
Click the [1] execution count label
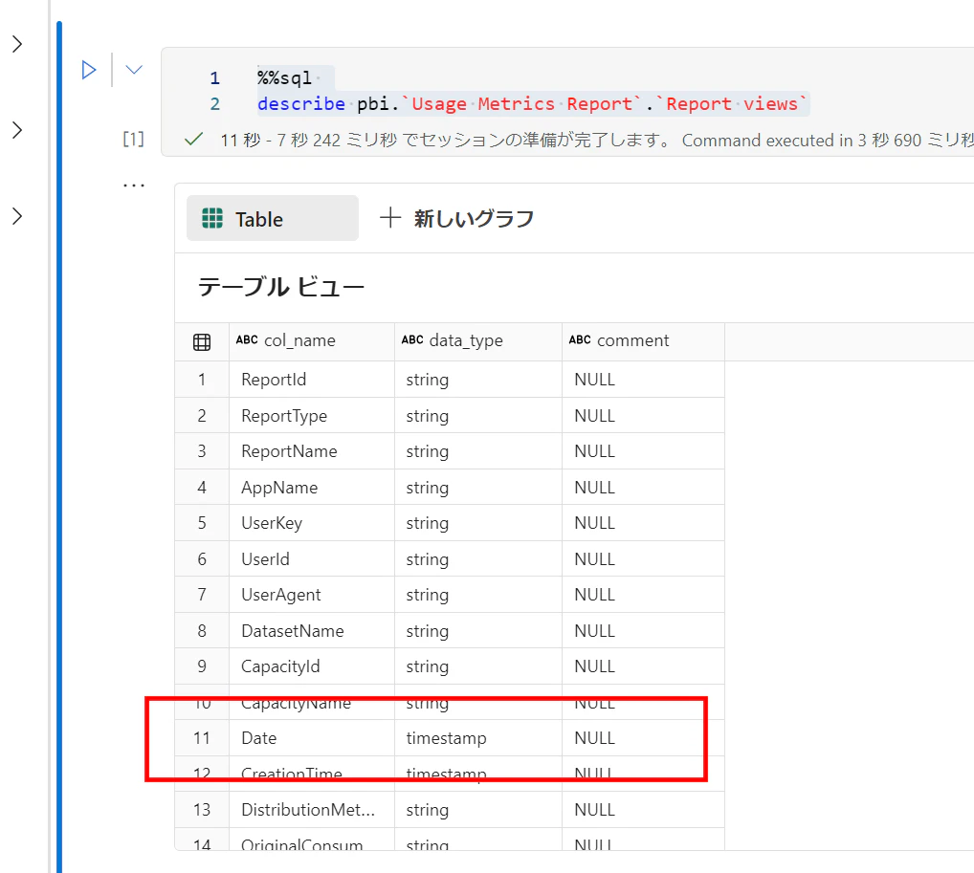pyautogui.click(x=134, y=139)
